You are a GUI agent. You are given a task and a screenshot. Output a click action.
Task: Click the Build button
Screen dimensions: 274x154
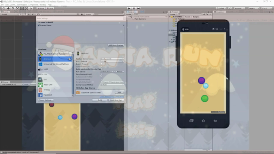tap(100, 100)
